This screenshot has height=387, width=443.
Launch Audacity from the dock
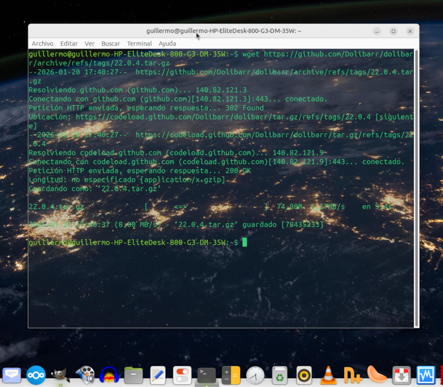point(109,375)
